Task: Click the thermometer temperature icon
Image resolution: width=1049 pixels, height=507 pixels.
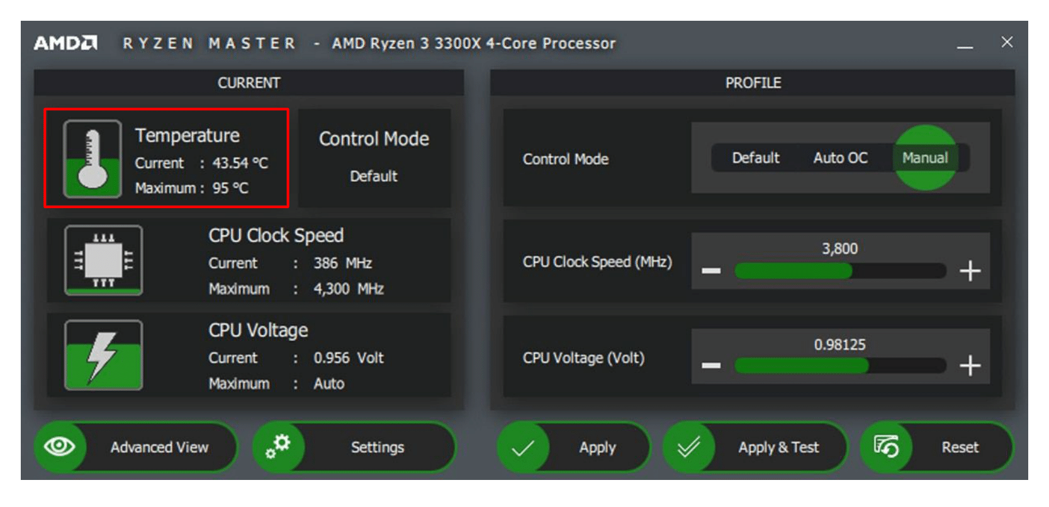Action: (93, 159)
